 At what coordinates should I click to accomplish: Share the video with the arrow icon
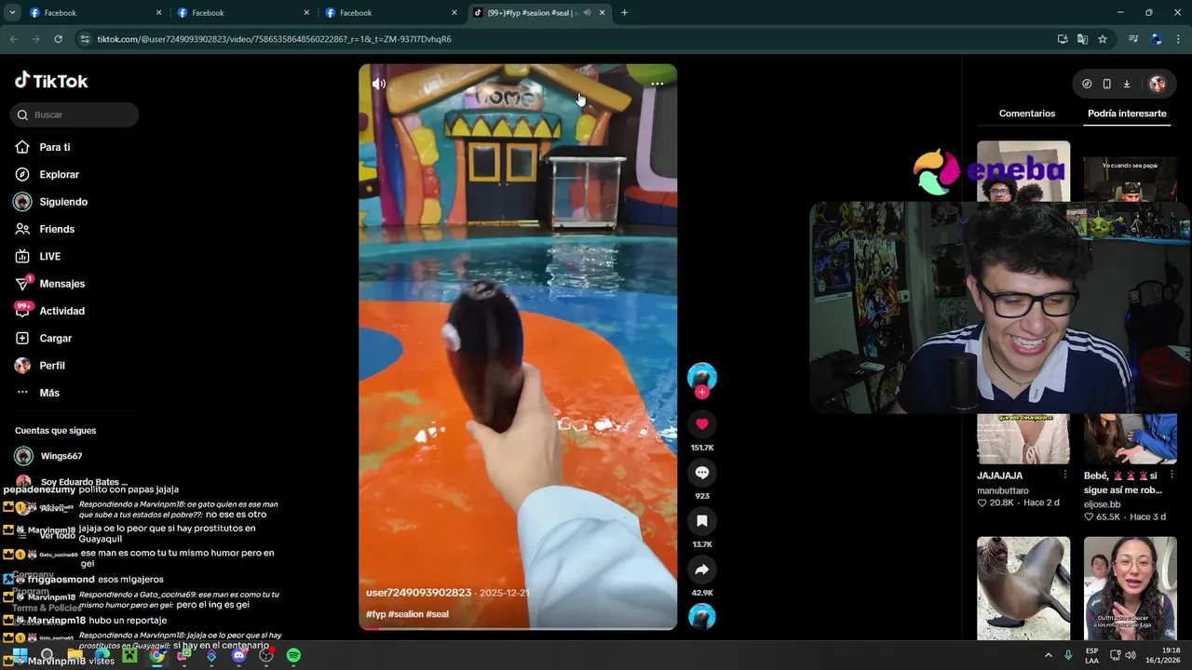pos(702,569)
